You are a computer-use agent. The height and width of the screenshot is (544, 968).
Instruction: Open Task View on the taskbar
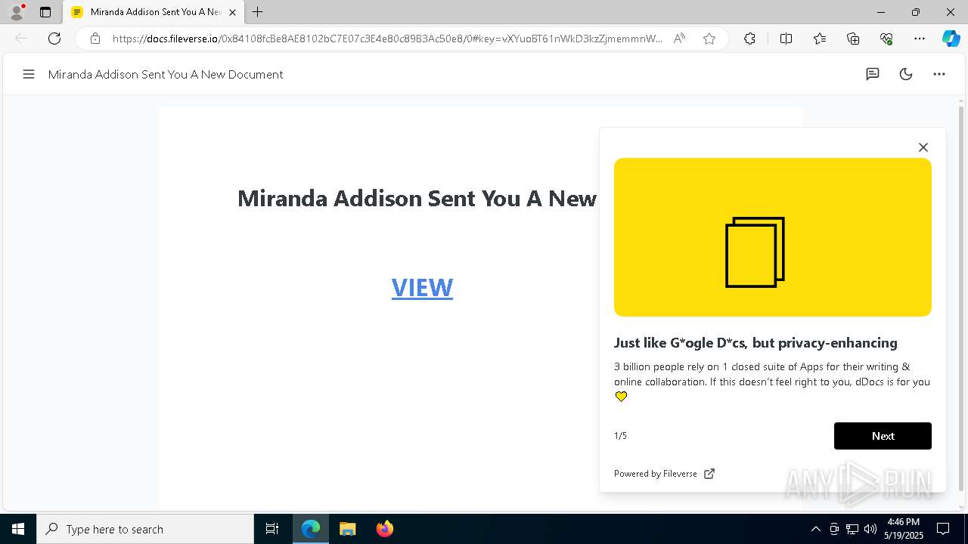[272, 529]
